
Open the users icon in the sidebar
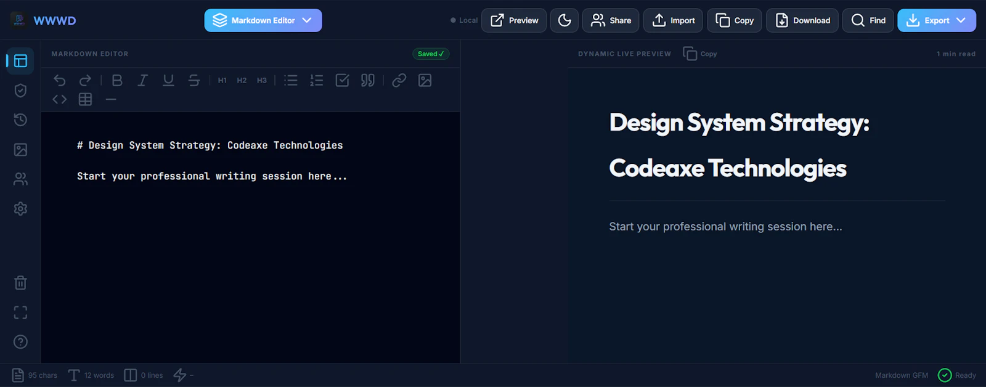[x=20, y=179]
